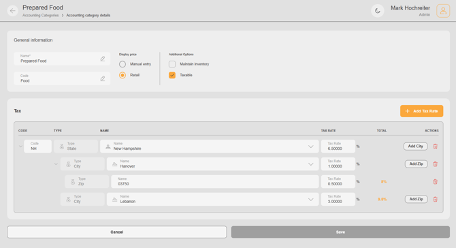
Task: Click the Mark Hochreiter user name
Action: pyautogui.click(x=410, y=8)
